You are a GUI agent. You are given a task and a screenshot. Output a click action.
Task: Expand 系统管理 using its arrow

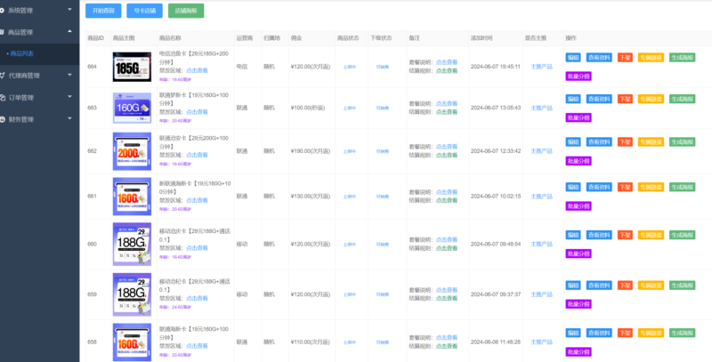(x=69, y=10)
